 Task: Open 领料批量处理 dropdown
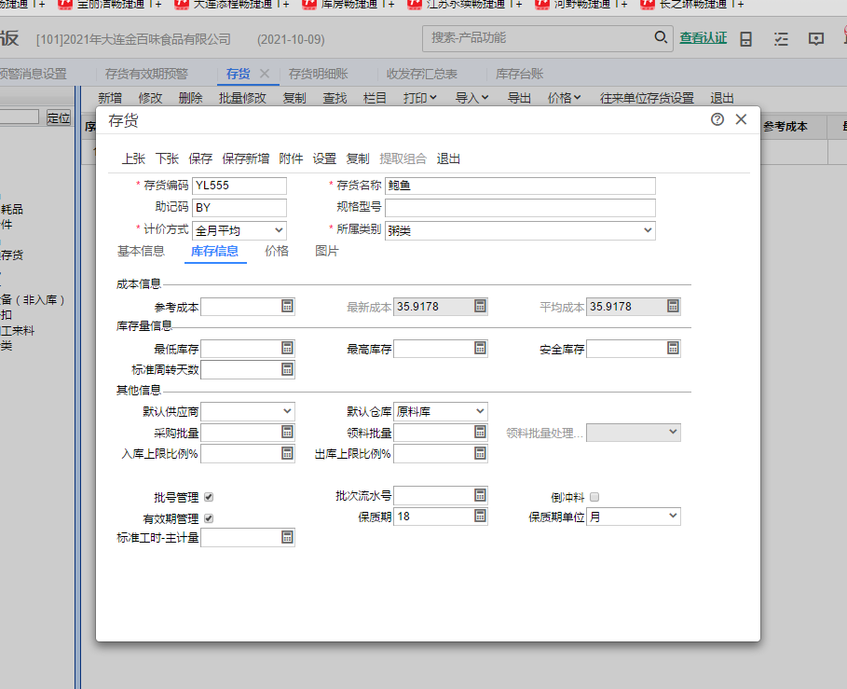[673, 432]
